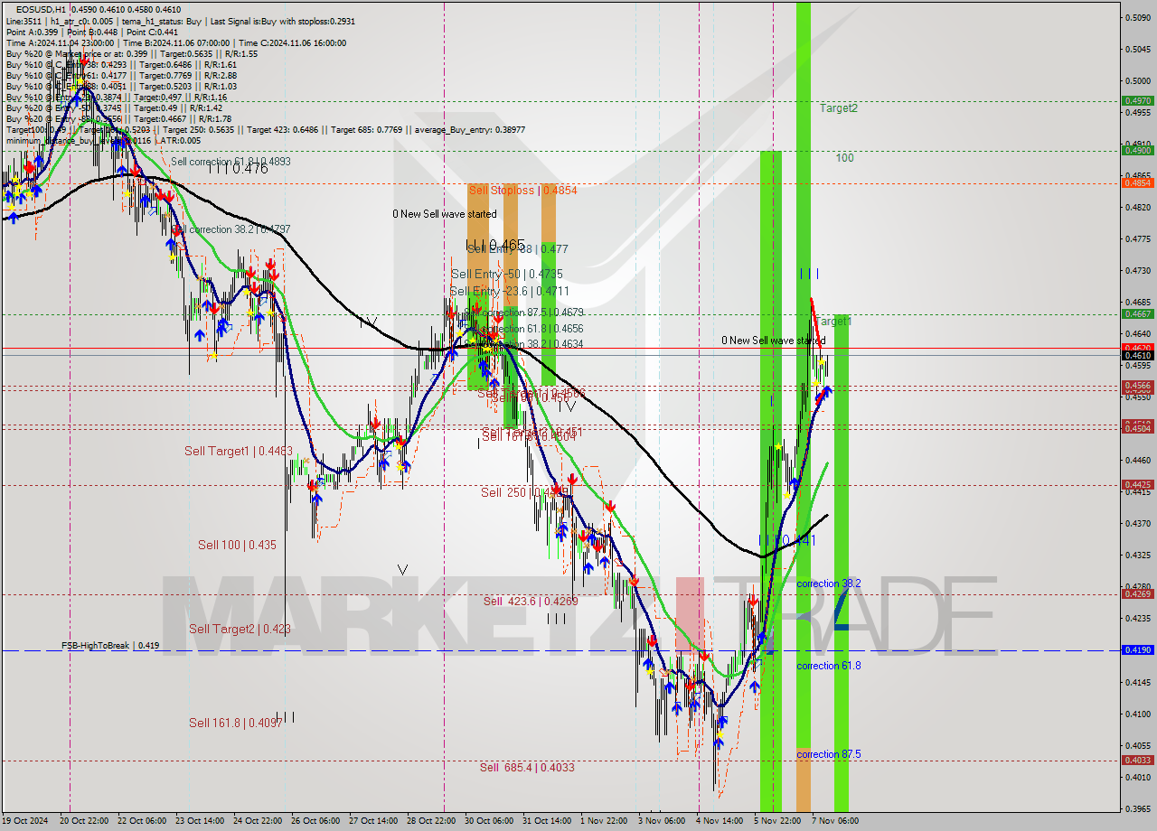Click the green 0.4667 price axis marker
The height and width of the screenshot is (831, 1157).
pos(1137,314)
